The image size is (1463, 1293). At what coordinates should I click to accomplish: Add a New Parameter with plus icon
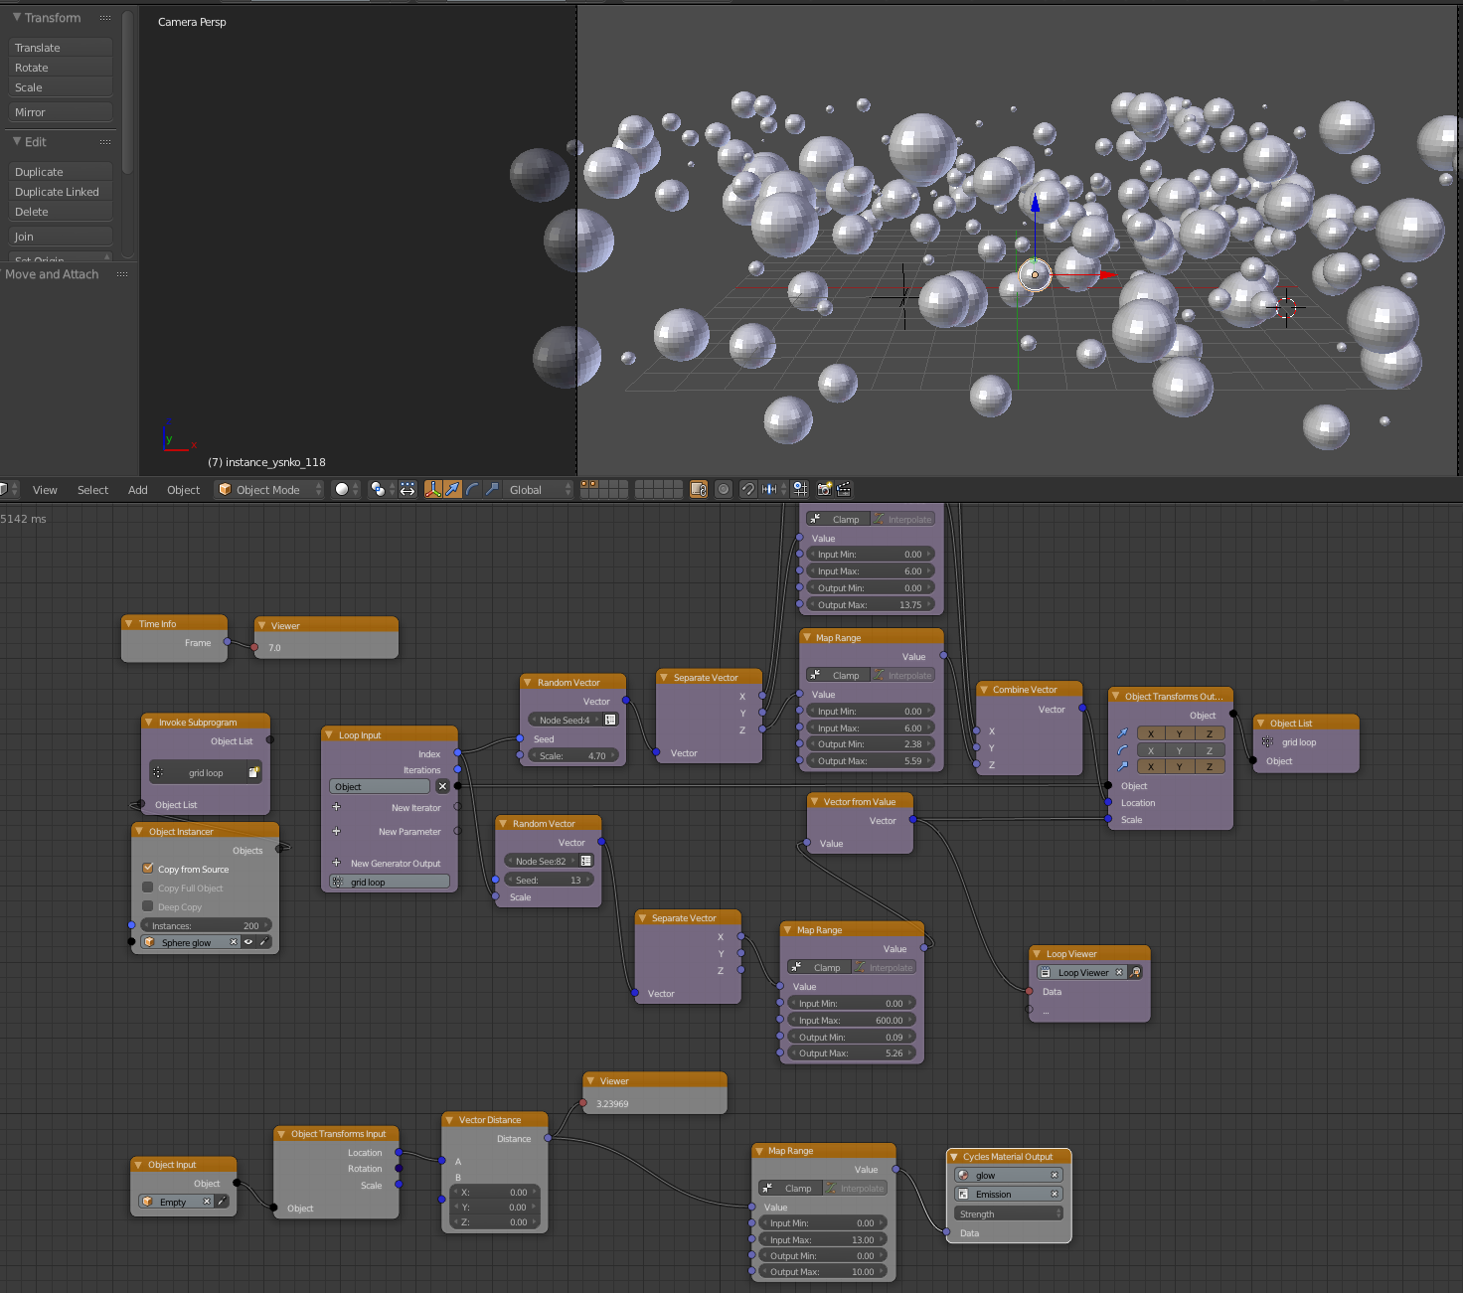pos(336,831)
